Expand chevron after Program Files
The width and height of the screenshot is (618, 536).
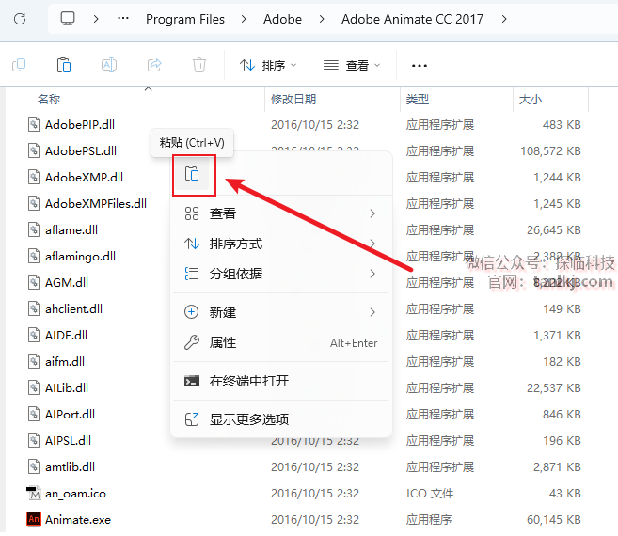click(244, 19)
